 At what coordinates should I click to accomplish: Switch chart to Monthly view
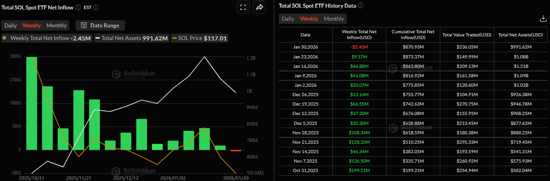pos(57,26)
